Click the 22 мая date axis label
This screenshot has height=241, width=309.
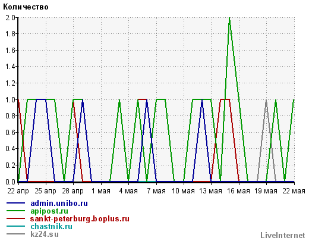pyautogui.click(x=294, y=191)
